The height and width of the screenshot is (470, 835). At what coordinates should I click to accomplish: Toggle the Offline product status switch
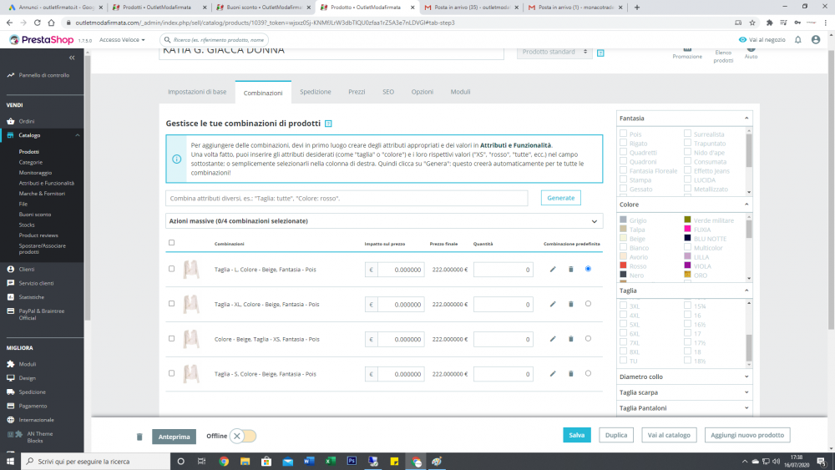pyautogui.click(x=243, y=436)
